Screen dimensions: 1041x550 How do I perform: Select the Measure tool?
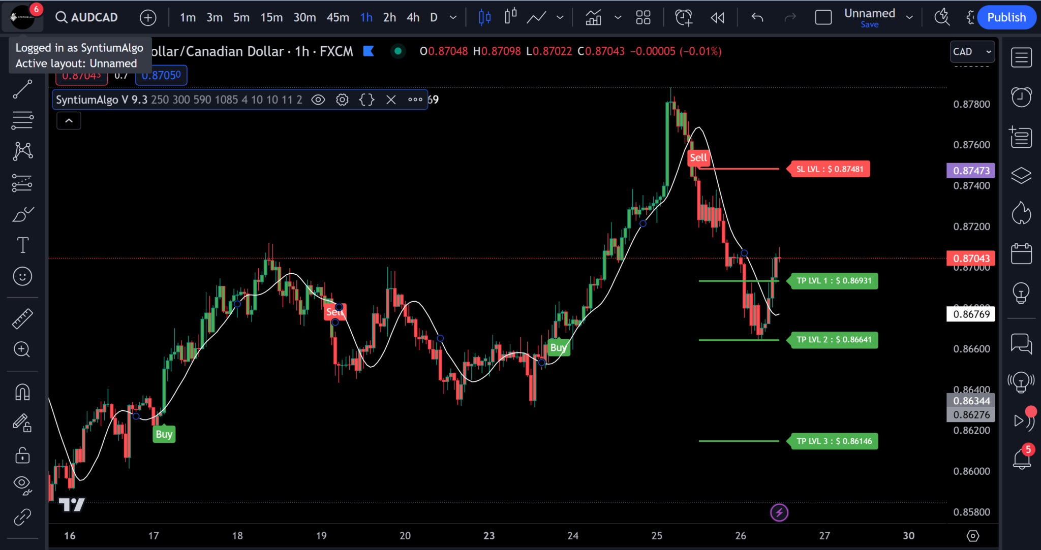coord(22,318)
